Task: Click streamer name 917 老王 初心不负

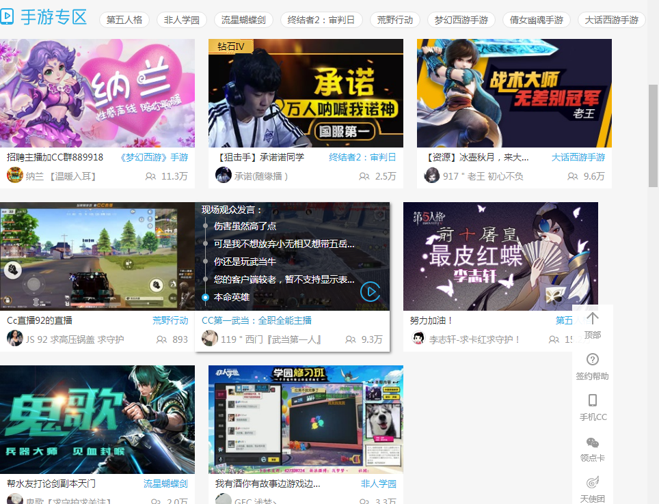Action: 483,176
